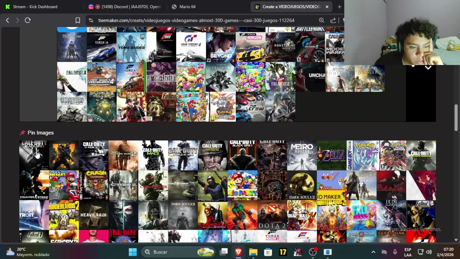Select the Create a VIDEOJUEGOS tab
This screenshot has height=259, width=460.
tap(292, 6)
